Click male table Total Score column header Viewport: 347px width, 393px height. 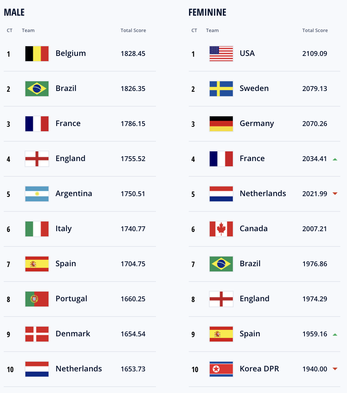coord(133,30)
